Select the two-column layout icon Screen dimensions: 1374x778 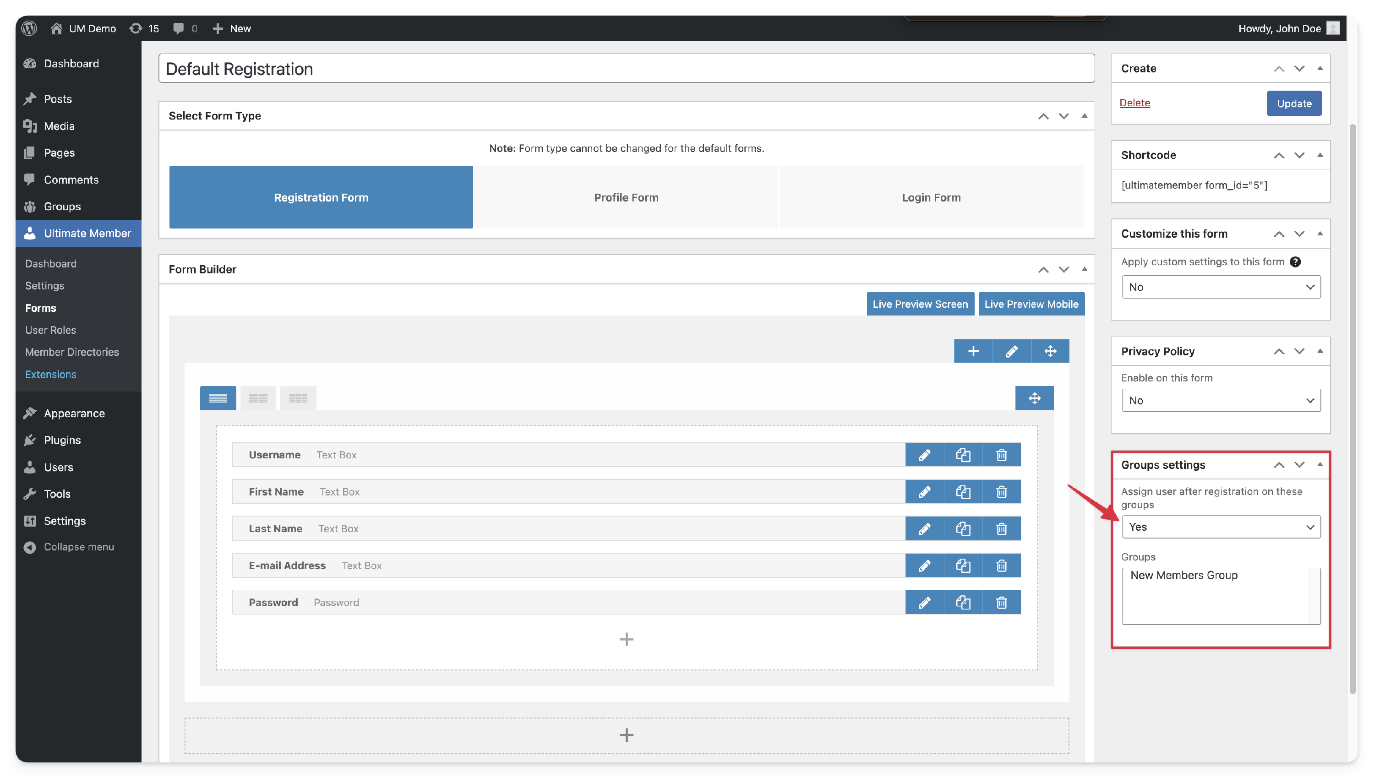(x=257, y=398)
